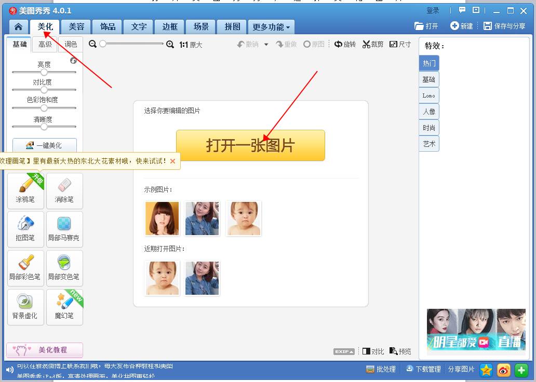Switch to 原图 original image view
The height and width of the screenshot is (382, 536).
click(314, 44)
